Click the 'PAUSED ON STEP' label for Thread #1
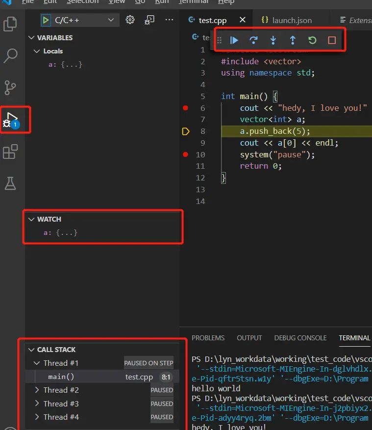 tap(149, 363)
